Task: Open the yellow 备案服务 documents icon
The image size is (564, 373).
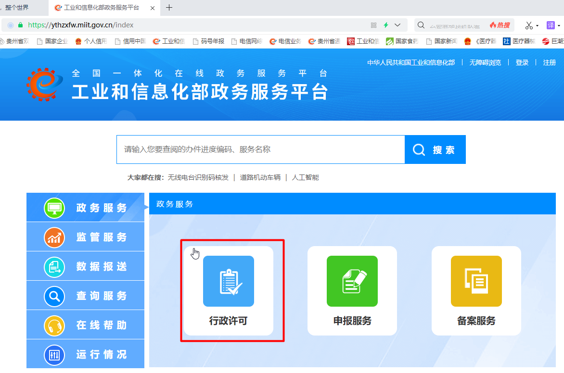Action: click(x=476, y=281)
